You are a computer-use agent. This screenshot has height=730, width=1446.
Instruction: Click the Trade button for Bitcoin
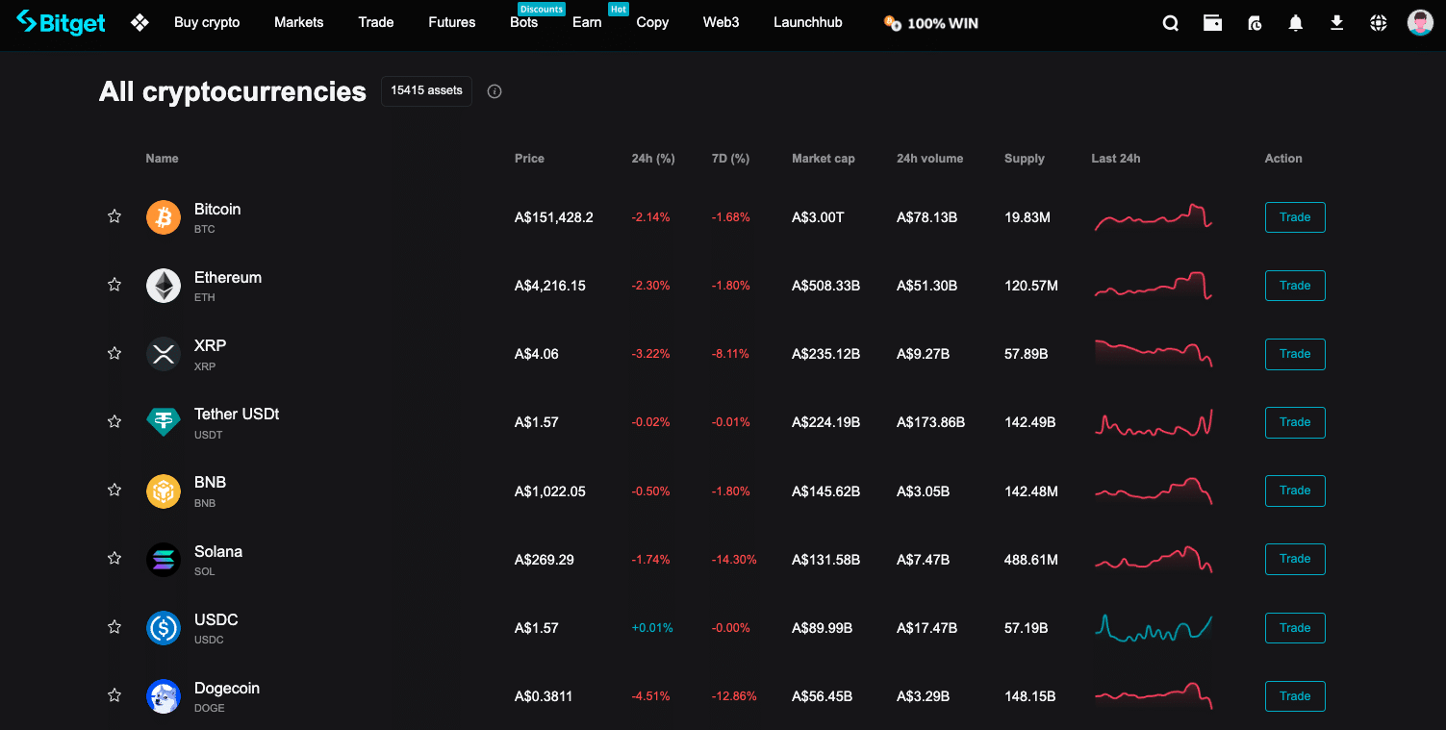tap(1295, 216)
